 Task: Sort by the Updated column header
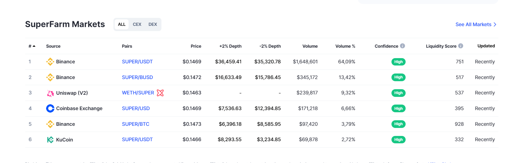click(x=486, y=46)
